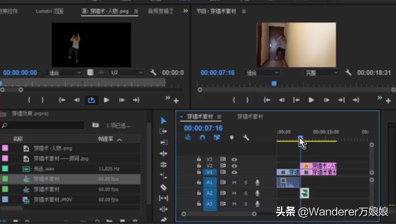
Task: Open the project panel search field magnifier
Action: coord(4,125)
